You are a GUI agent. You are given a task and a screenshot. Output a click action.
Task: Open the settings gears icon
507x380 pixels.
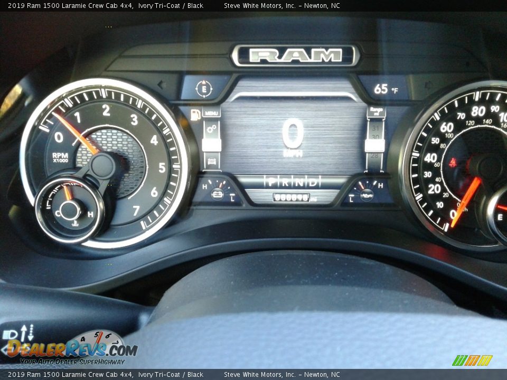pos(211,129)
